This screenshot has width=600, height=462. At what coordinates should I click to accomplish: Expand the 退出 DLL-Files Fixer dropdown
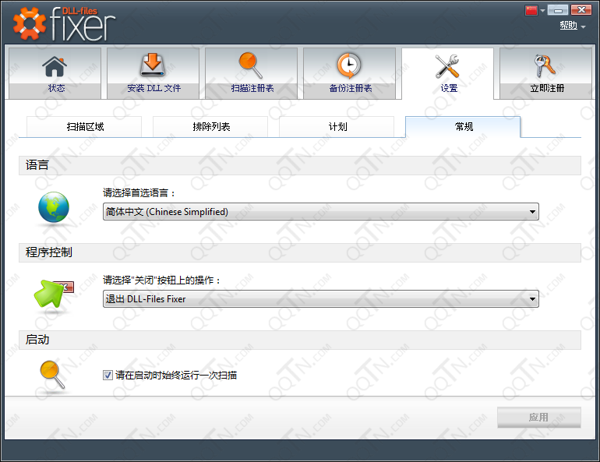tap(320, 298)
